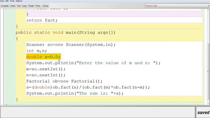This screenshot has width=210, height=118.
Task: Click the Close toolbar button
Action: tap(46, 6)
